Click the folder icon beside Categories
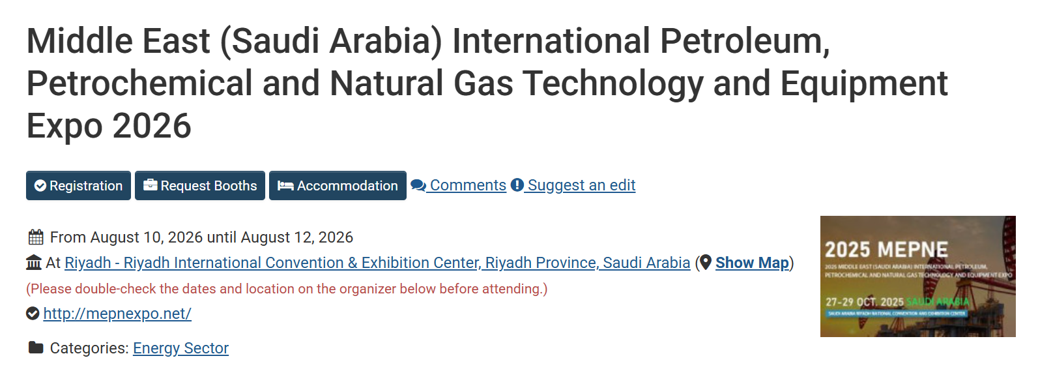The image size is (1038, 371). (36, 348)
